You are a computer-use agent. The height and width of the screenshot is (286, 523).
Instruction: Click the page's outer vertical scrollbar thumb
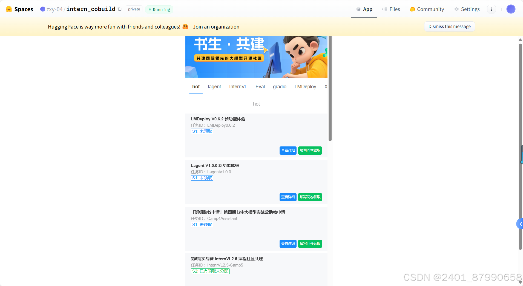tap(520, 147)
